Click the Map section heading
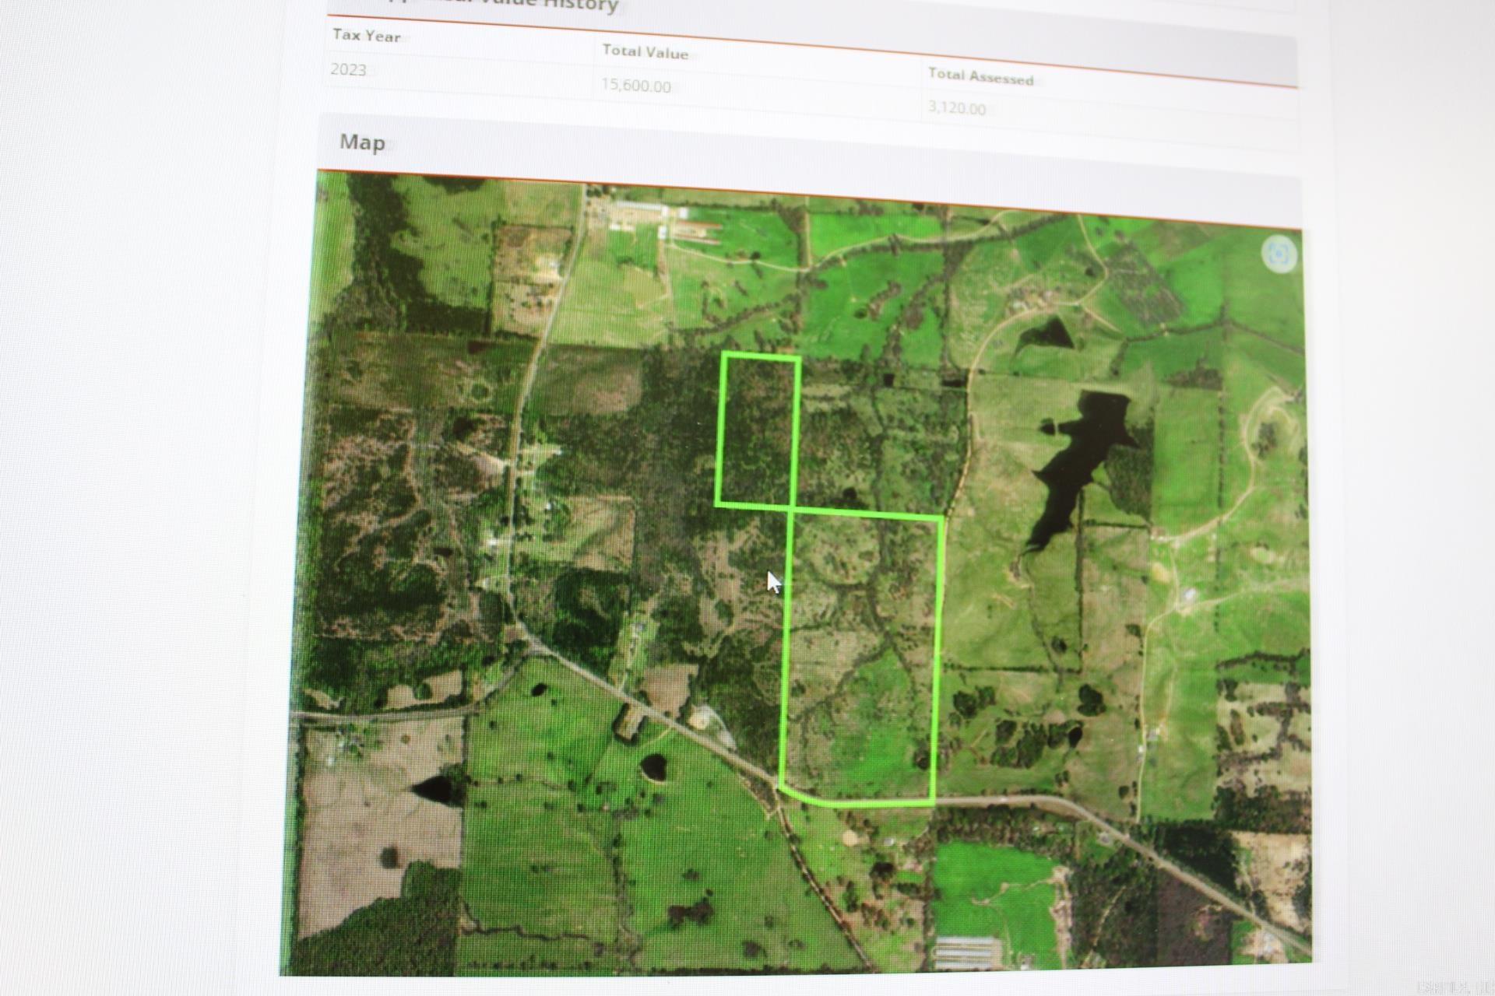 (x=362, y=142)
